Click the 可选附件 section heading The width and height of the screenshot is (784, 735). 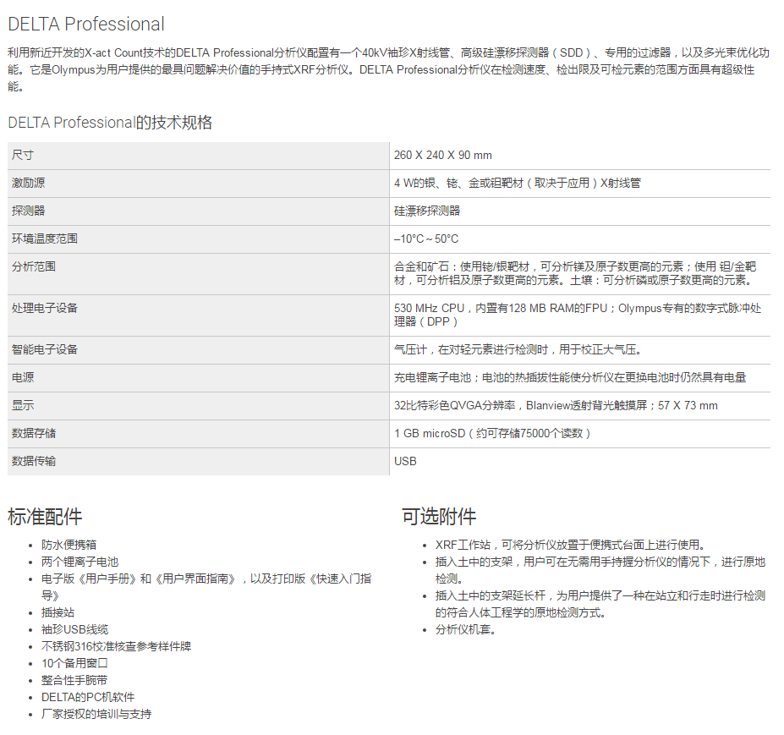click(439, 517)
